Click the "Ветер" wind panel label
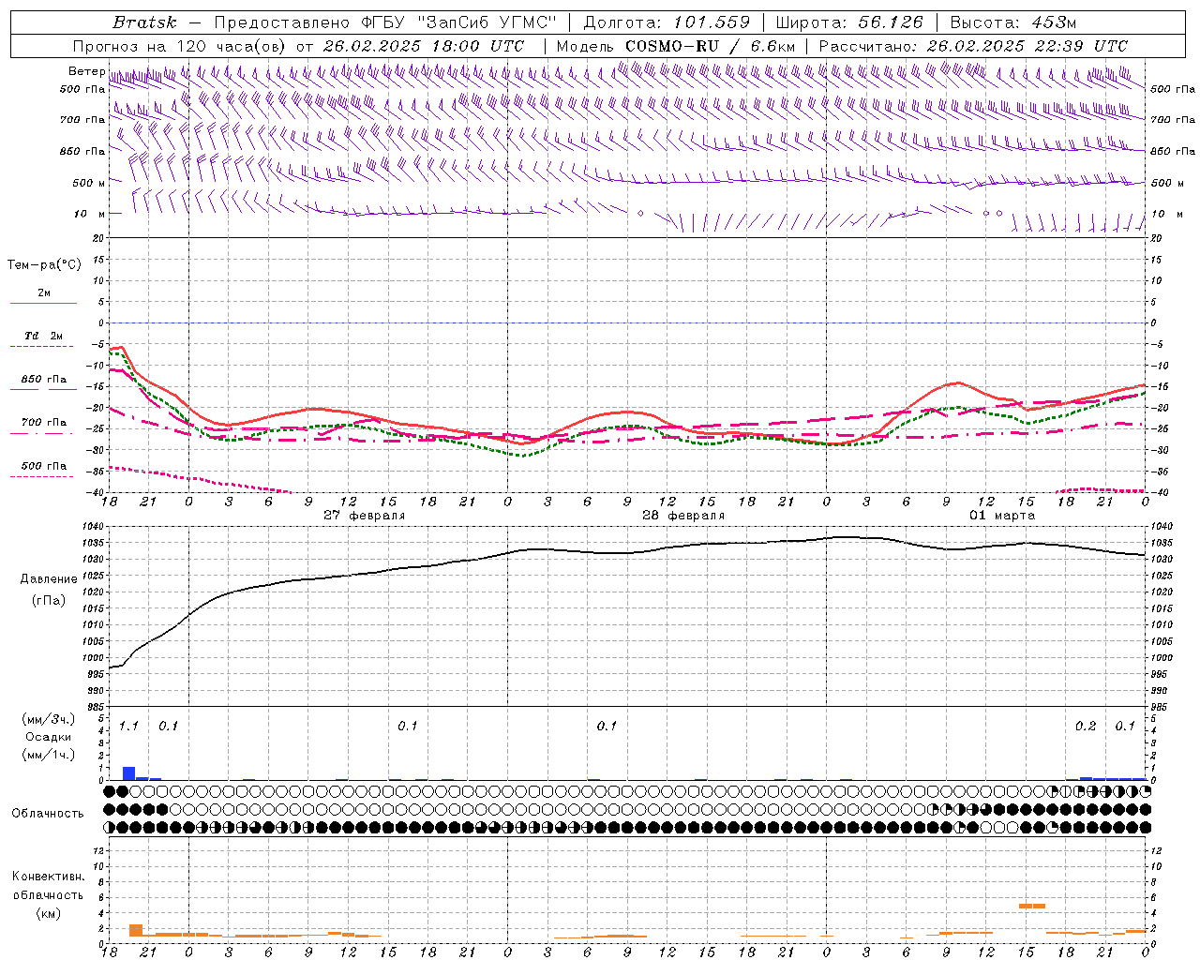Image resolution: width=1200 pixels, height=960 pixels. pyautogui.click(x=86, y=71)
